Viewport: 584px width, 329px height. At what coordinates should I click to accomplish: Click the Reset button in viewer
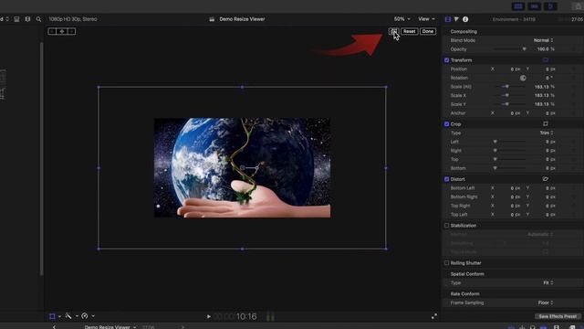pos(409,31)
